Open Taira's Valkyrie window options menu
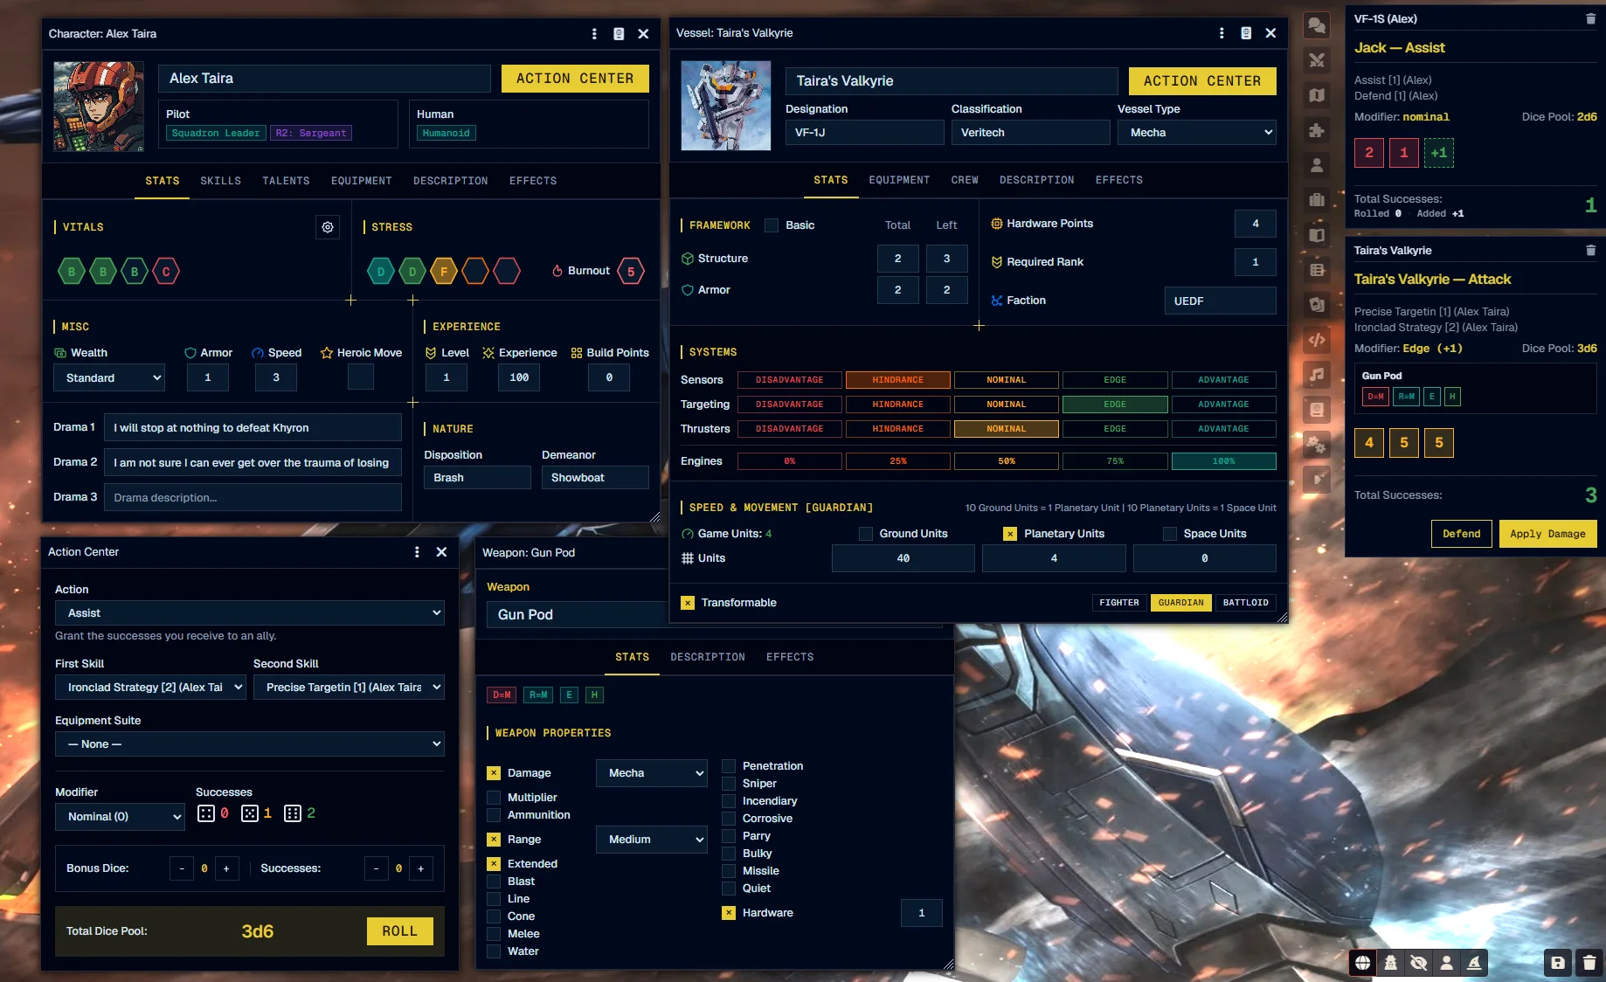This screenshot has height=982, width=1606. (1222, 33)
